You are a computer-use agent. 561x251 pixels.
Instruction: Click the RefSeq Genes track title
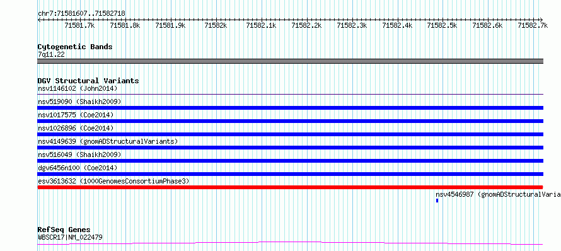tap(64, 230)
